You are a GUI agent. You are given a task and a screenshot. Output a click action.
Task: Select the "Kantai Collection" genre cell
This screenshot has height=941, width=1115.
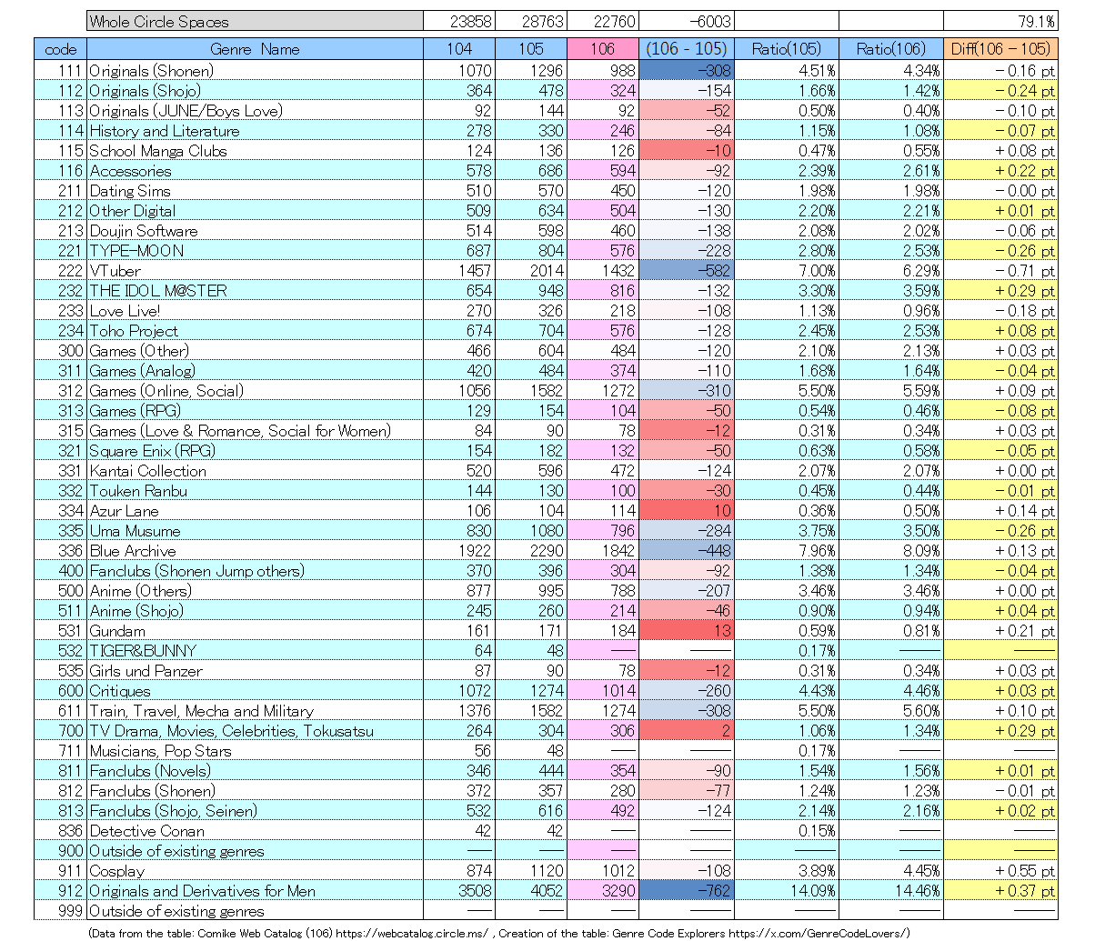point(255,471)
